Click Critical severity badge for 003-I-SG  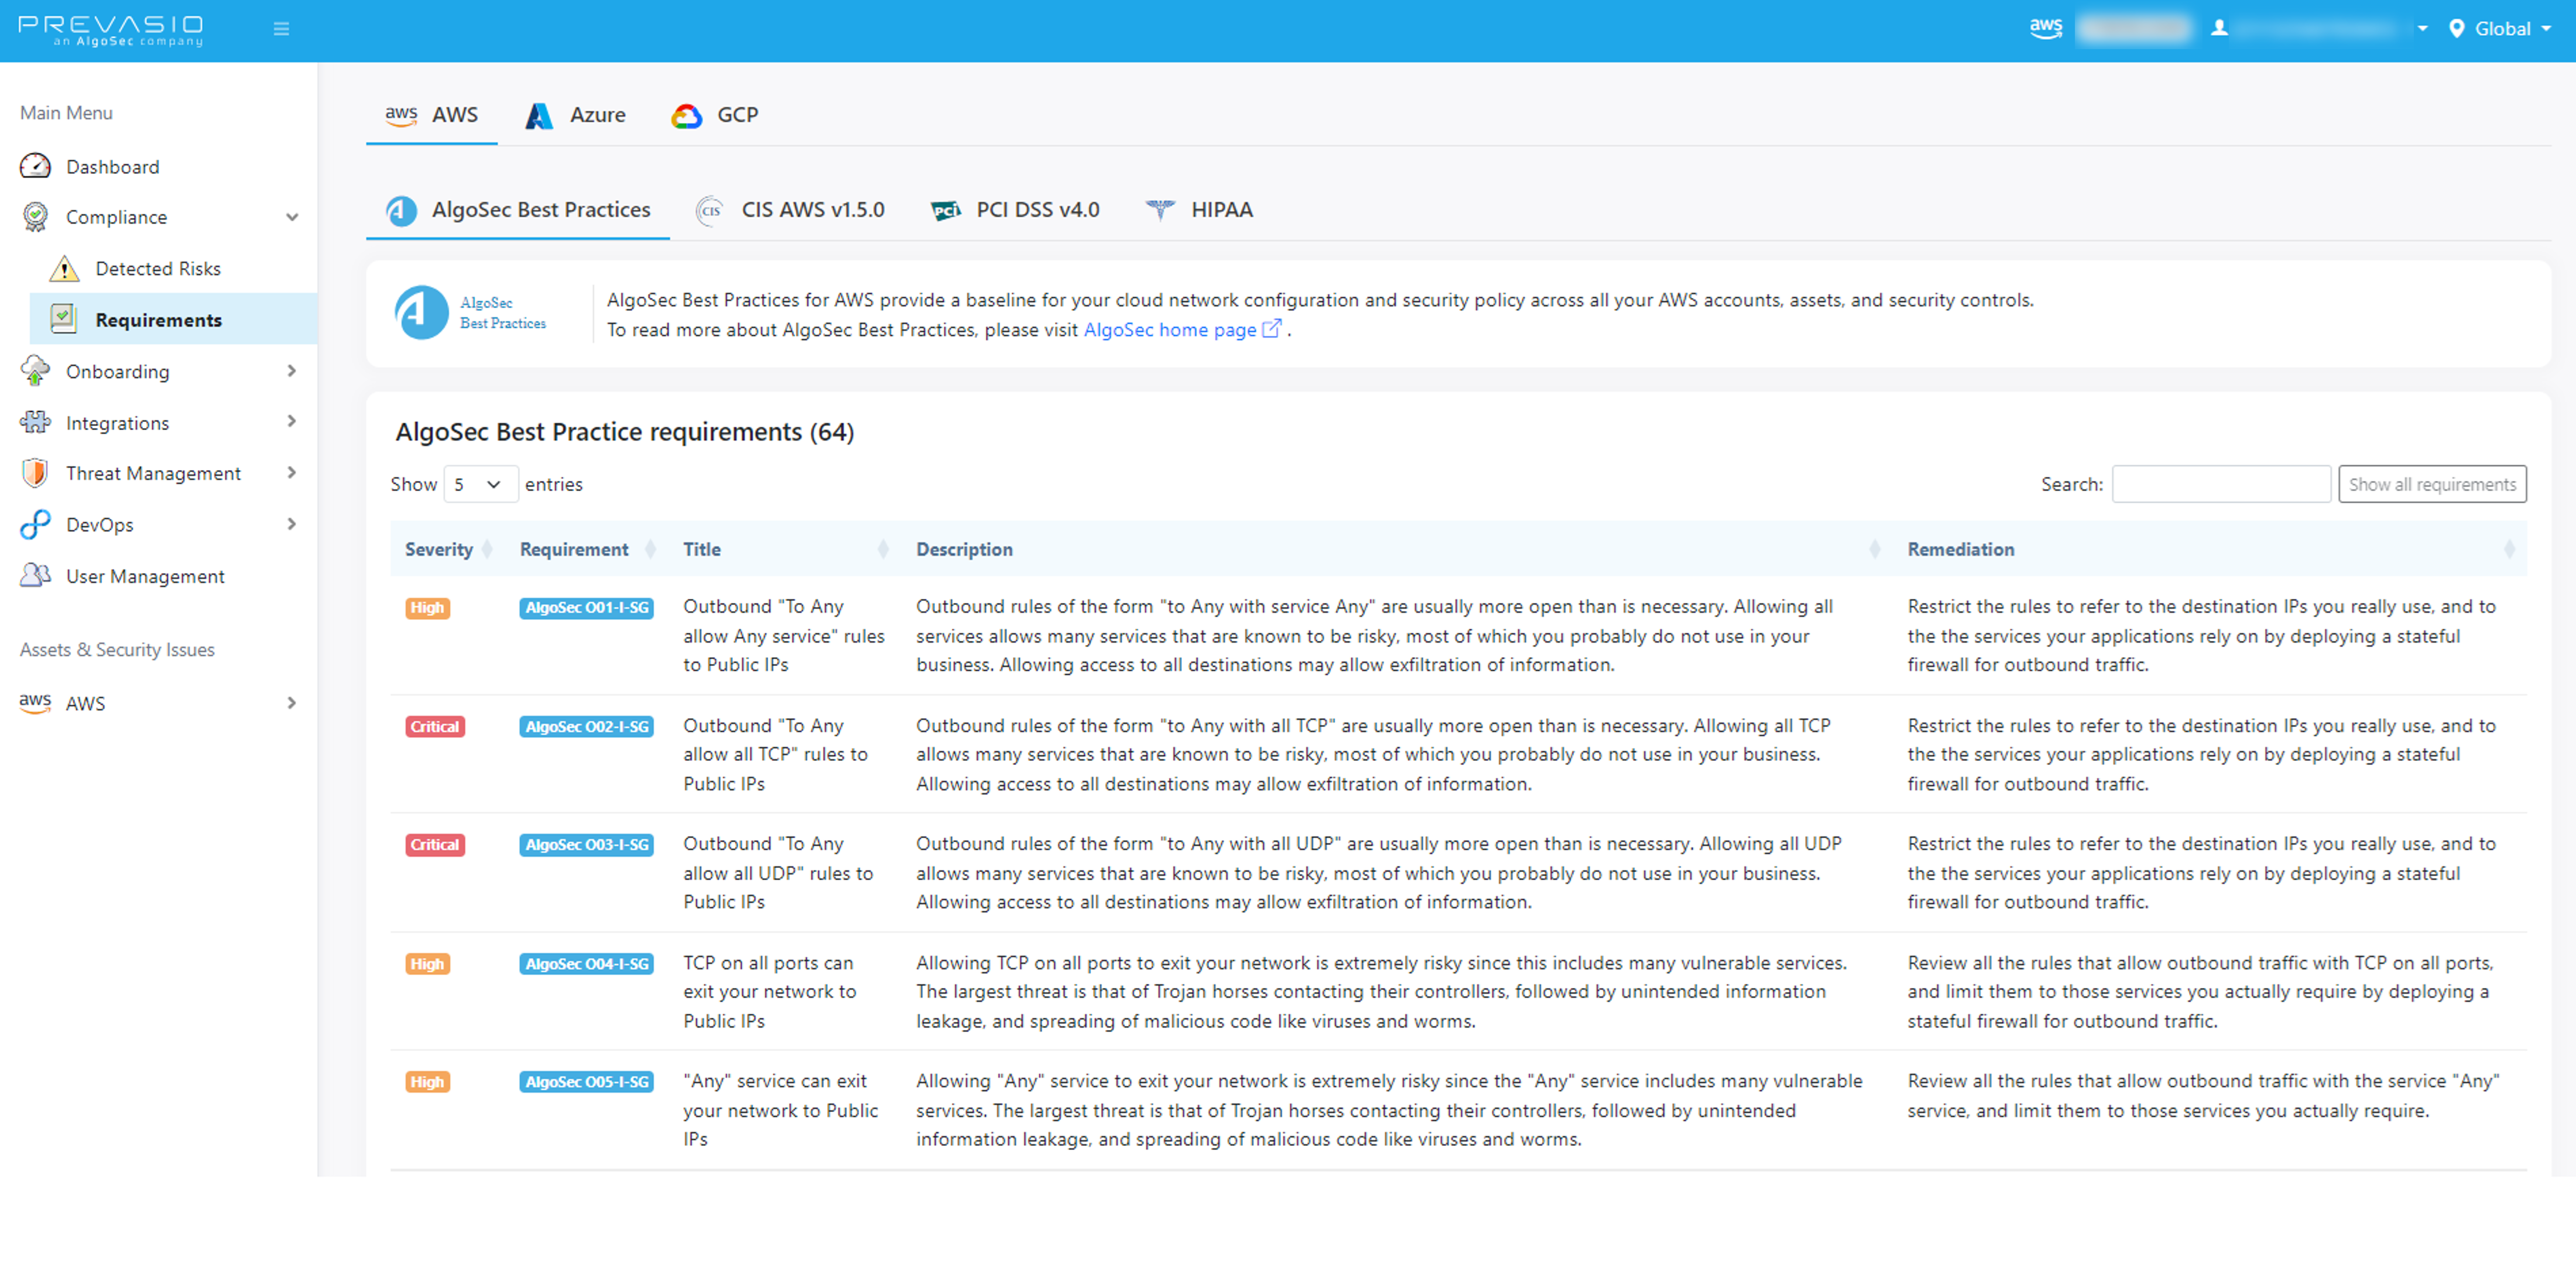435,844
